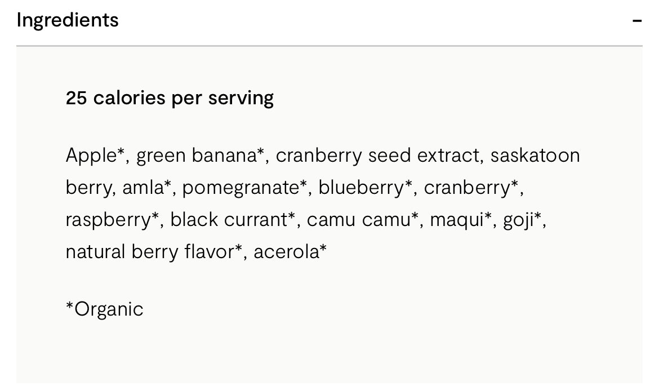
Task: Click the Ingredients accordion heading
Action: (68, 20)
